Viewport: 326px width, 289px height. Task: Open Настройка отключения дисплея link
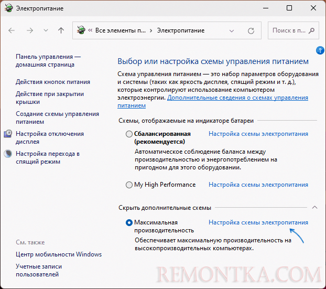[50, 137]
